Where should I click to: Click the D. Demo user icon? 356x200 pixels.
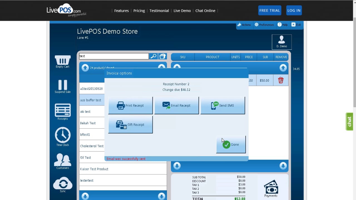pyautogui.click(x=282, y=42)
